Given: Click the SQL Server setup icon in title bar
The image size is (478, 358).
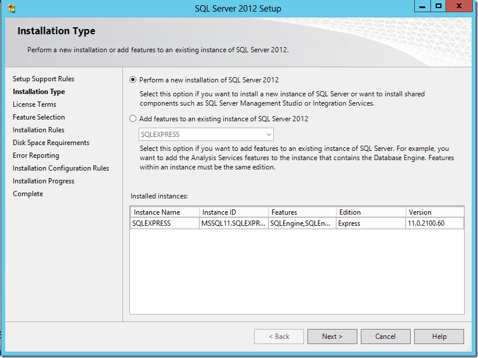Looking at the screenshot, I should [11, 9].
